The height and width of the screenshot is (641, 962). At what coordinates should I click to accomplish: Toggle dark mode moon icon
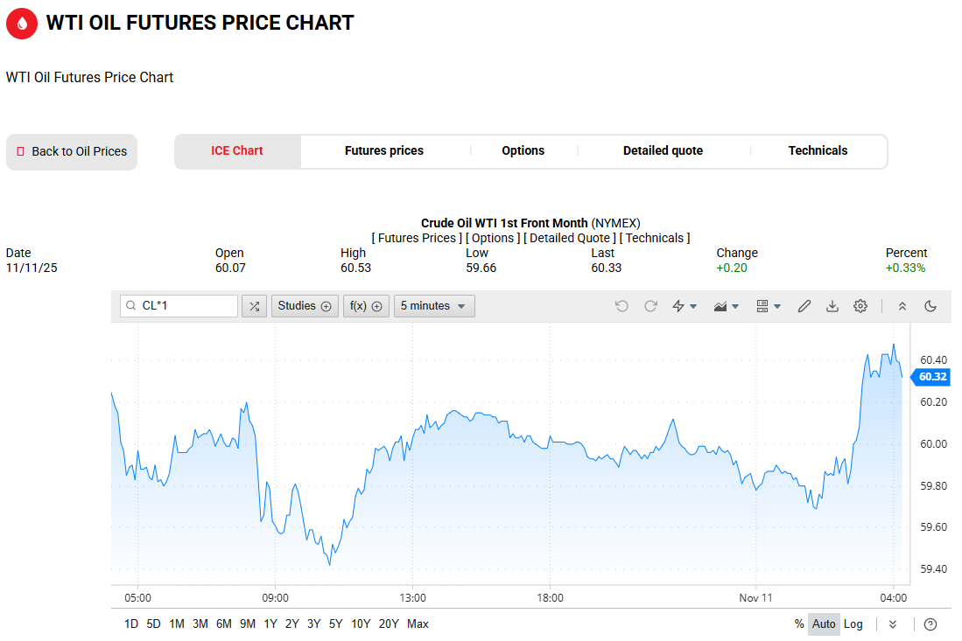tap(930, 306)
